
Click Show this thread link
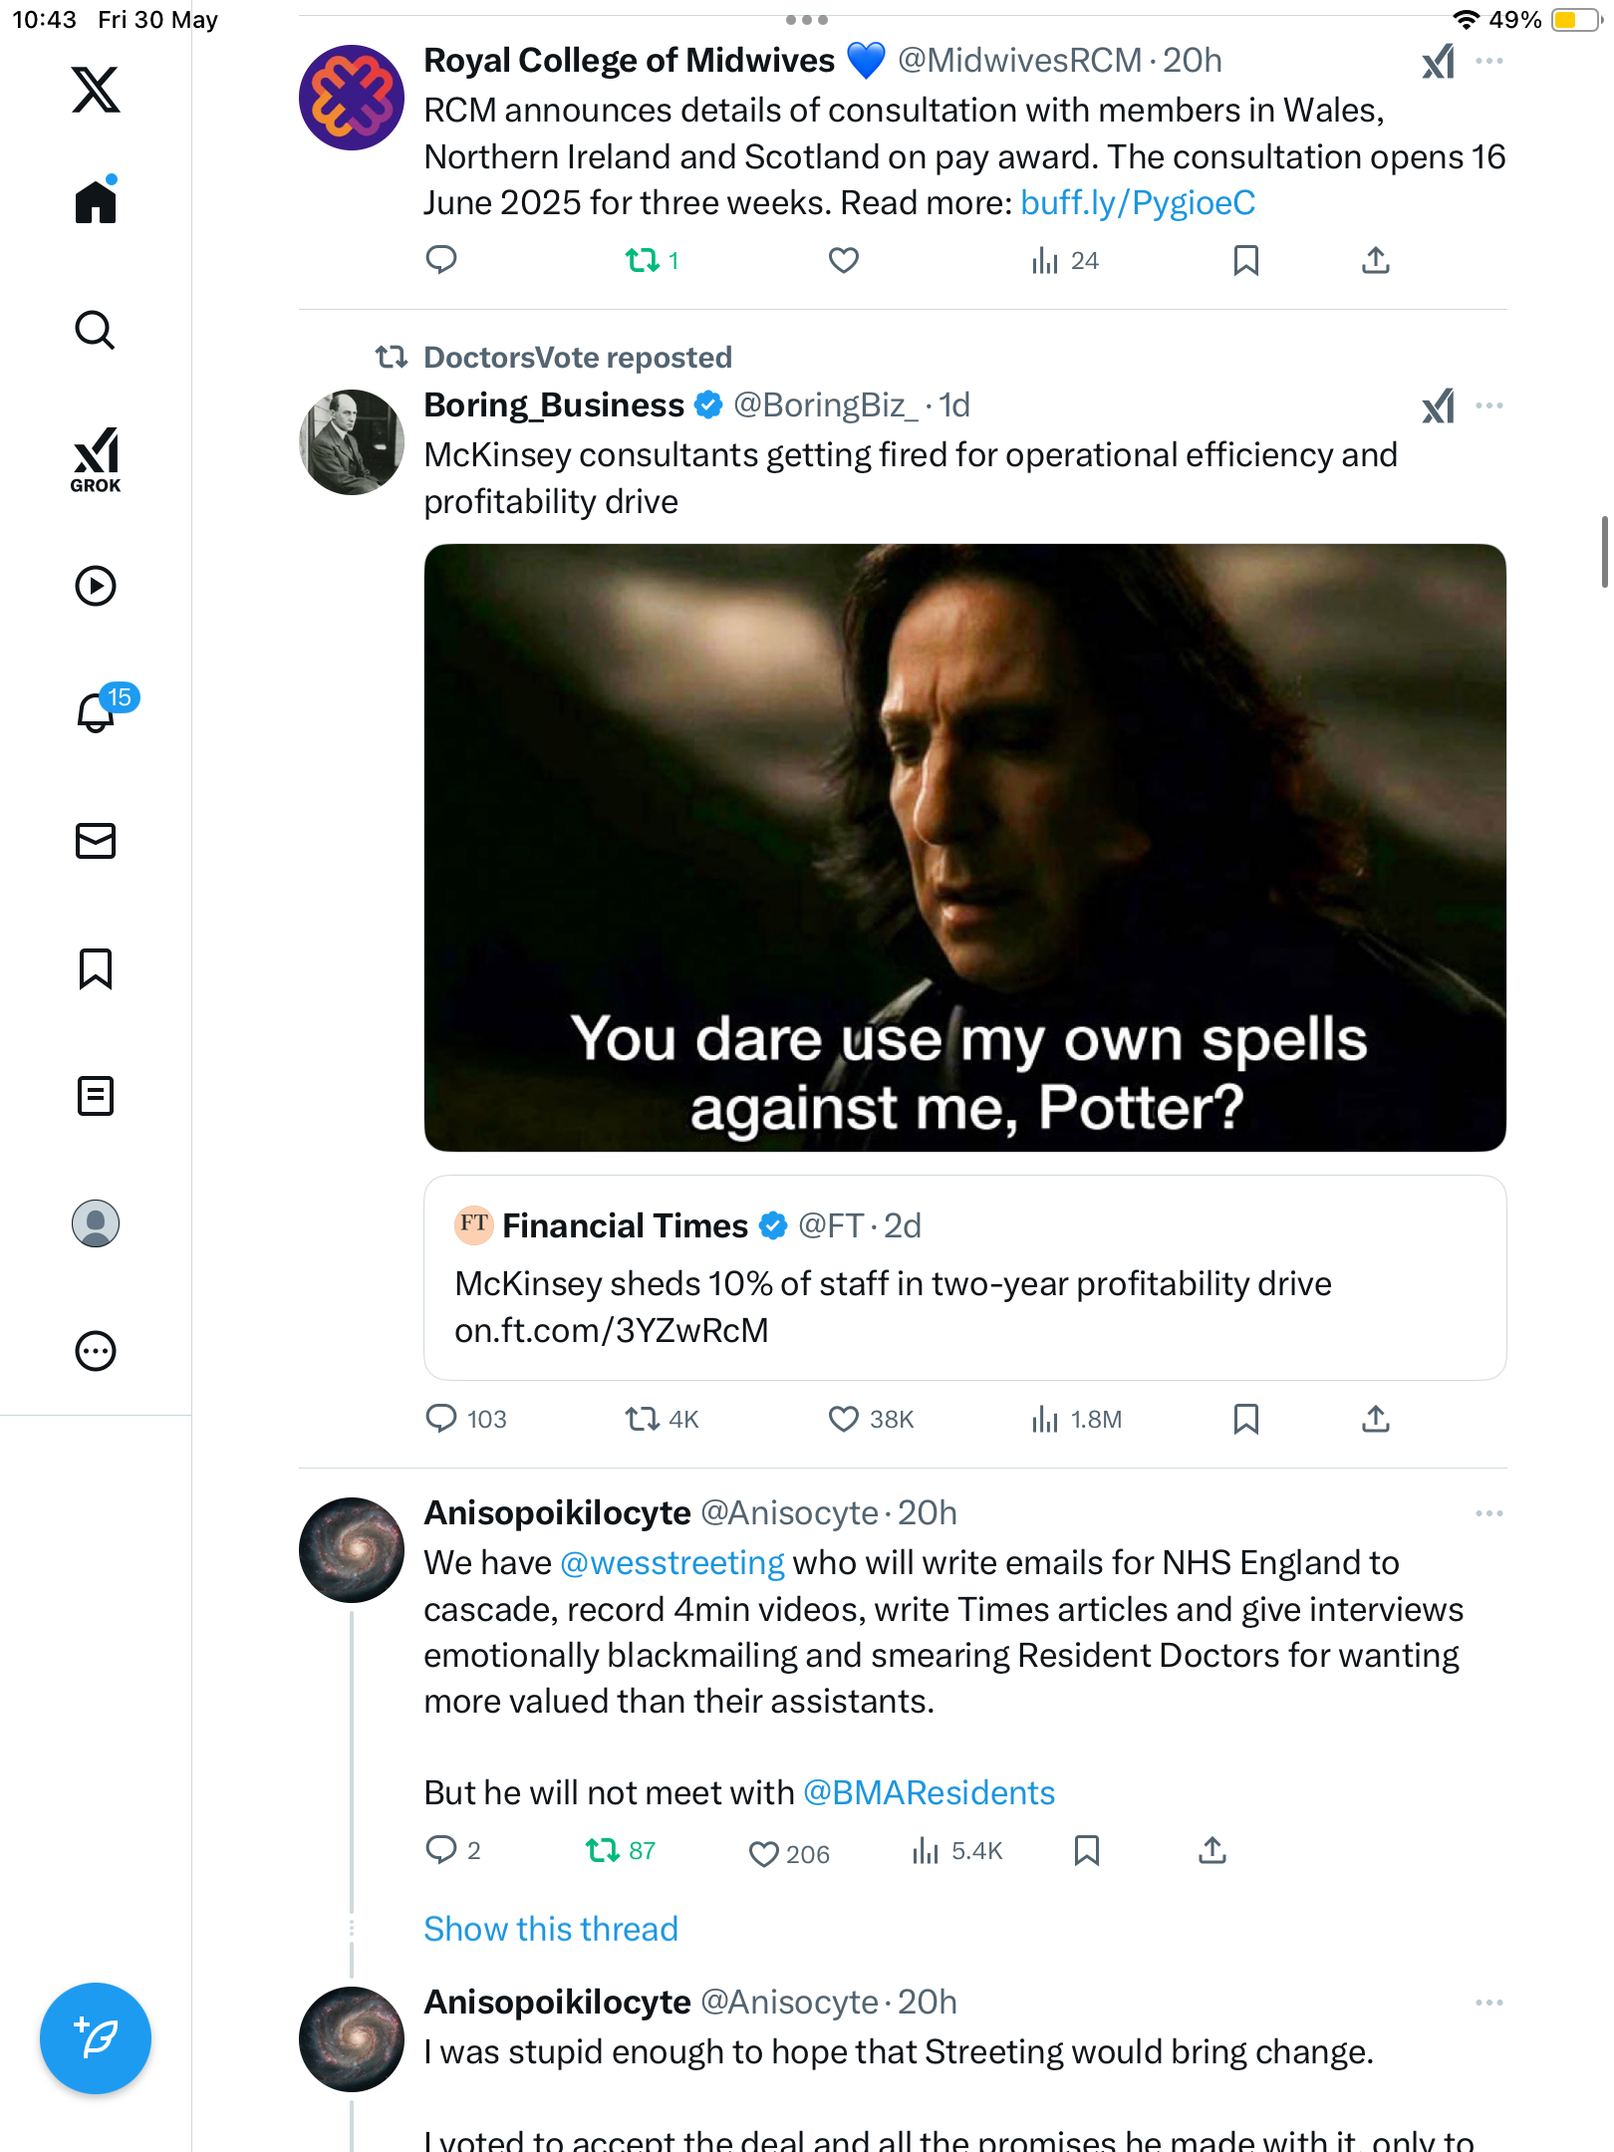pos(551,1929)
